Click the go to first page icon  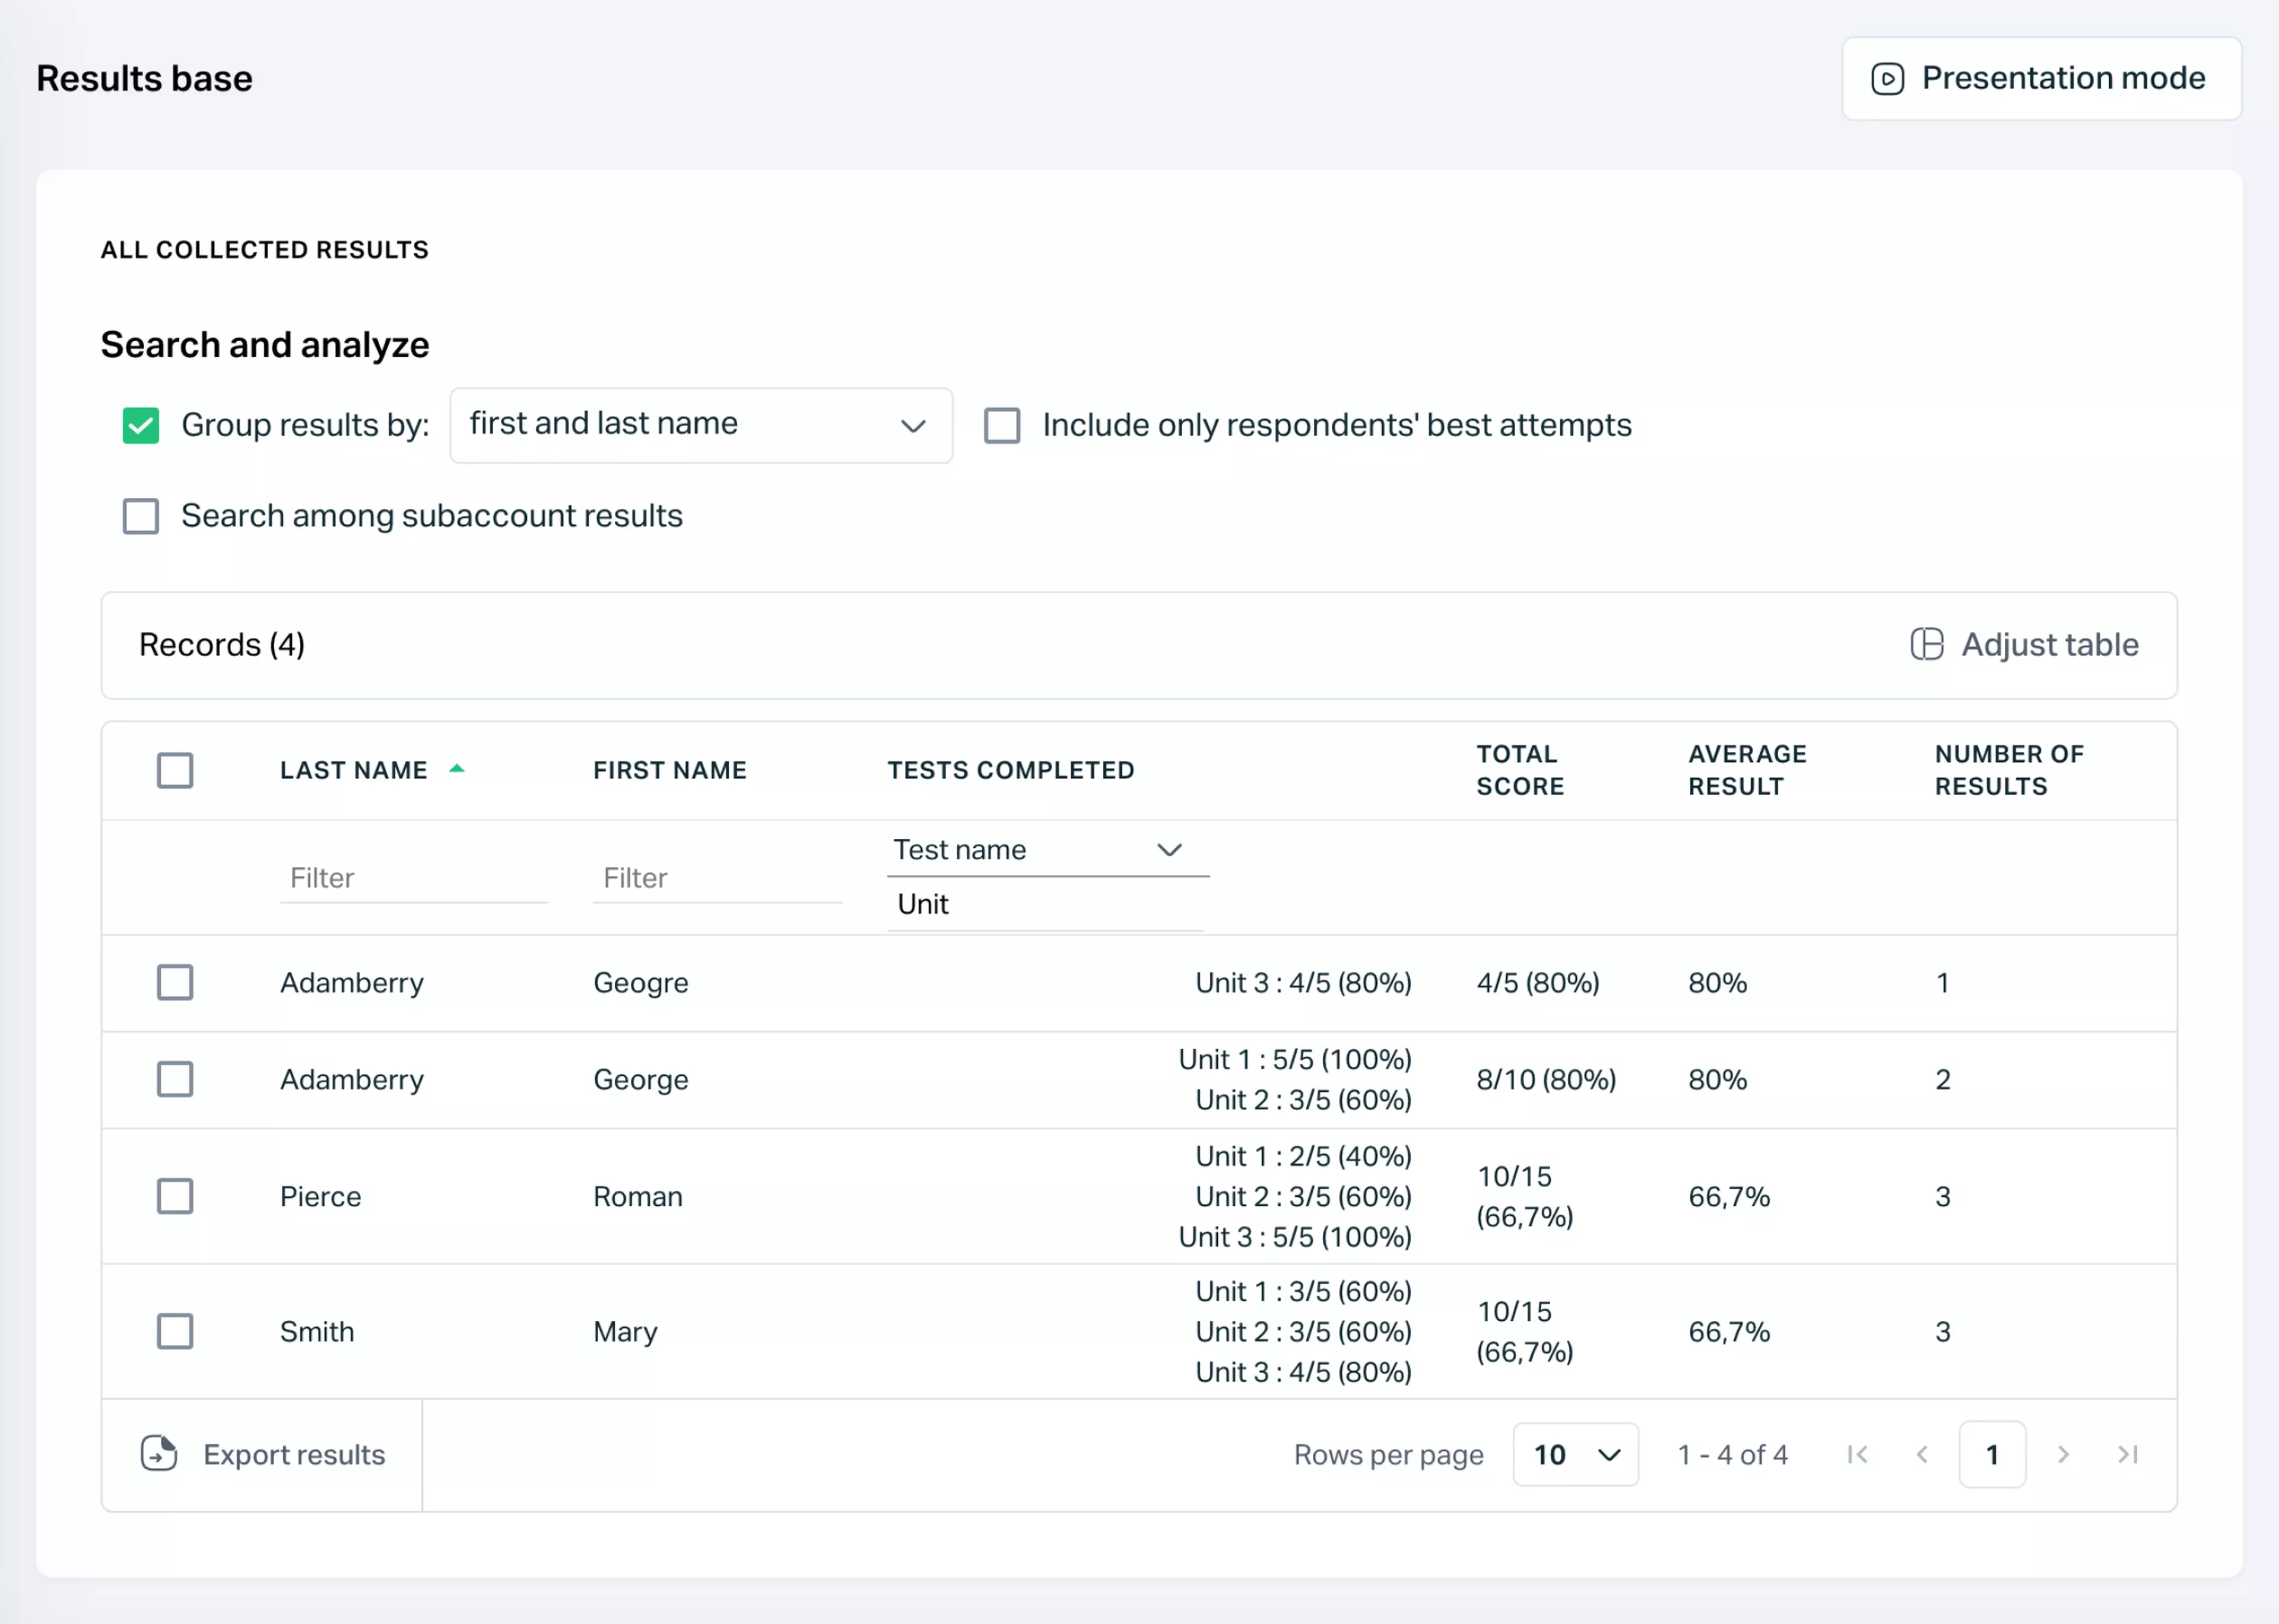[1857, 1455]
